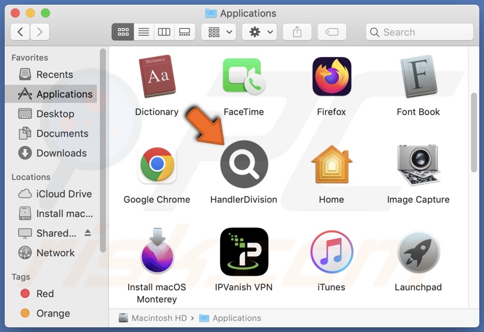The image size is (484, 332).
Task: Open Network in the sidebar
Action: 51,253
